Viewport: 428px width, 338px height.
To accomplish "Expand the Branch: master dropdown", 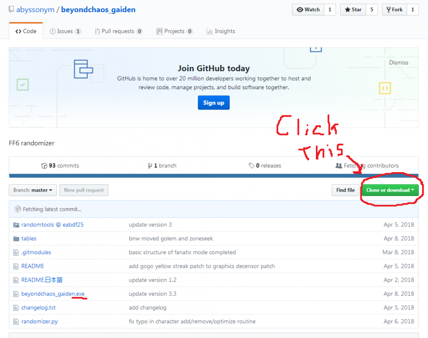I will tap(33, 190).
